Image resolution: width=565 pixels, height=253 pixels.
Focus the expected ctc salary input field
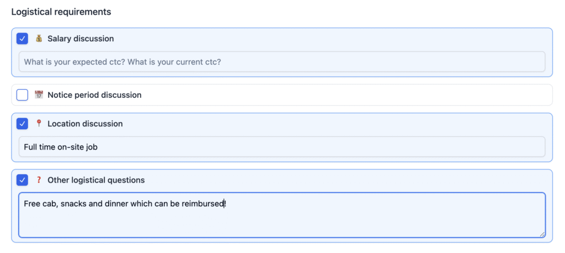(282, 62)
